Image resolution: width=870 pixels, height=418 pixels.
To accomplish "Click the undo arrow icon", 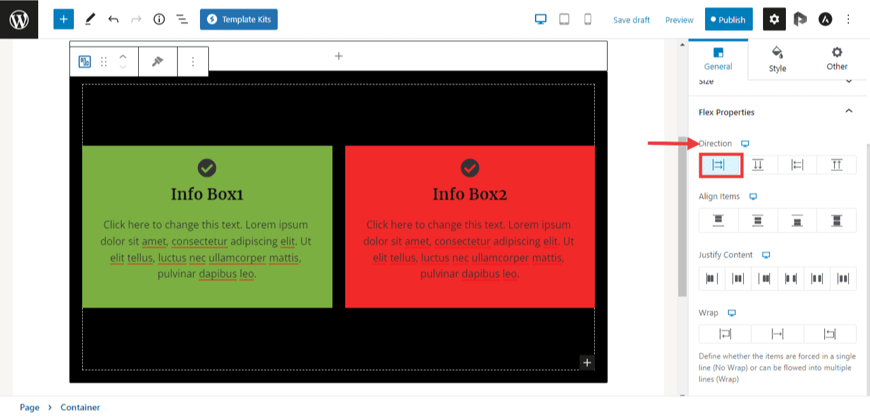I will (113, 19).
